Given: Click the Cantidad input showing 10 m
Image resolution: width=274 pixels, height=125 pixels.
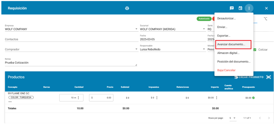Looking at the screenshot, I should click(71, 98).
